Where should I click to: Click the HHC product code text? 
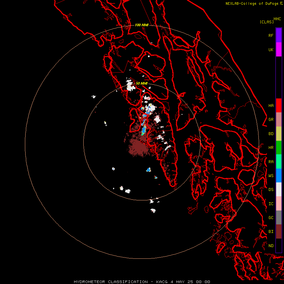(x=277, y=19)
